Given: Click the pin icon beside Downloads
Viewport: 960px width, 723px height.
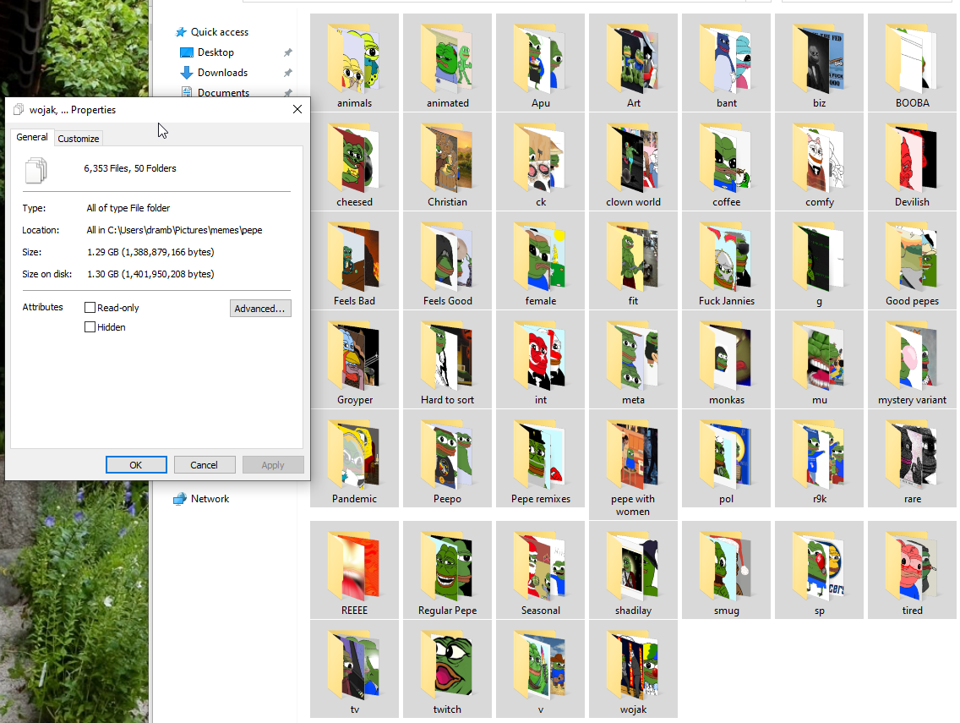Looking at the screenshot, I should pyautogui.click(x=288, y=73).
